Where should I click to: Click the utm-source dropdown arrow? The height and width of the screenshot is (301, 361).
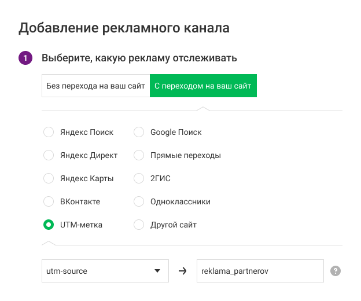coord(157,271)
